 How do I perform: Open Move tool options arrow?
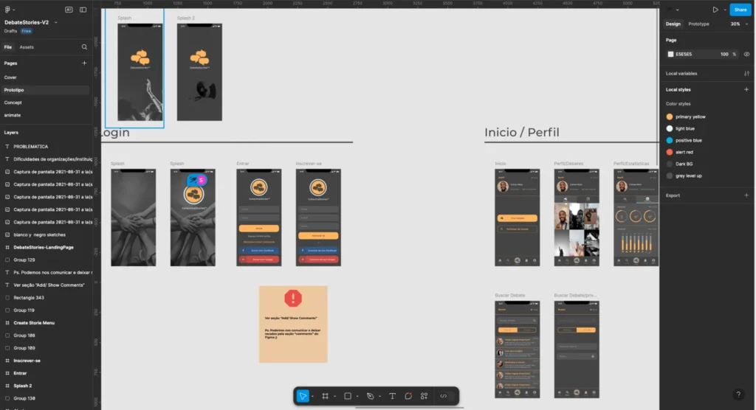[x=312, y=397]
